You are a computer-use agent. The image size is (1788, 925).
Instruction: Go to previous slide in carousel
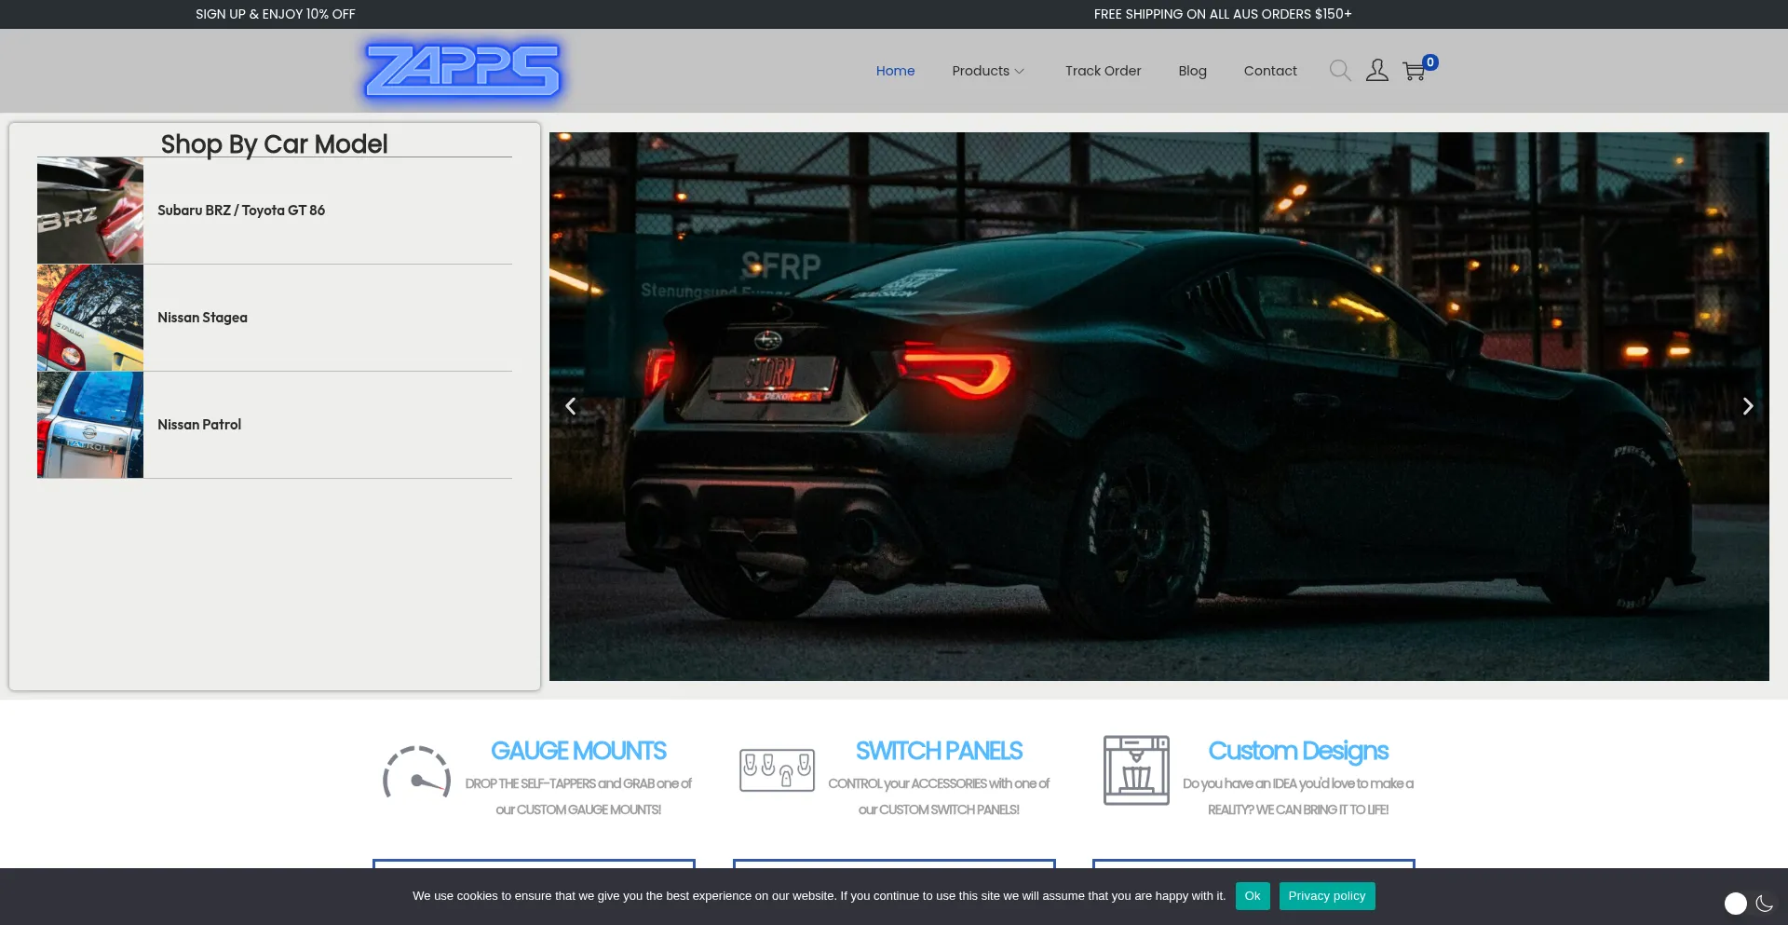571,406
